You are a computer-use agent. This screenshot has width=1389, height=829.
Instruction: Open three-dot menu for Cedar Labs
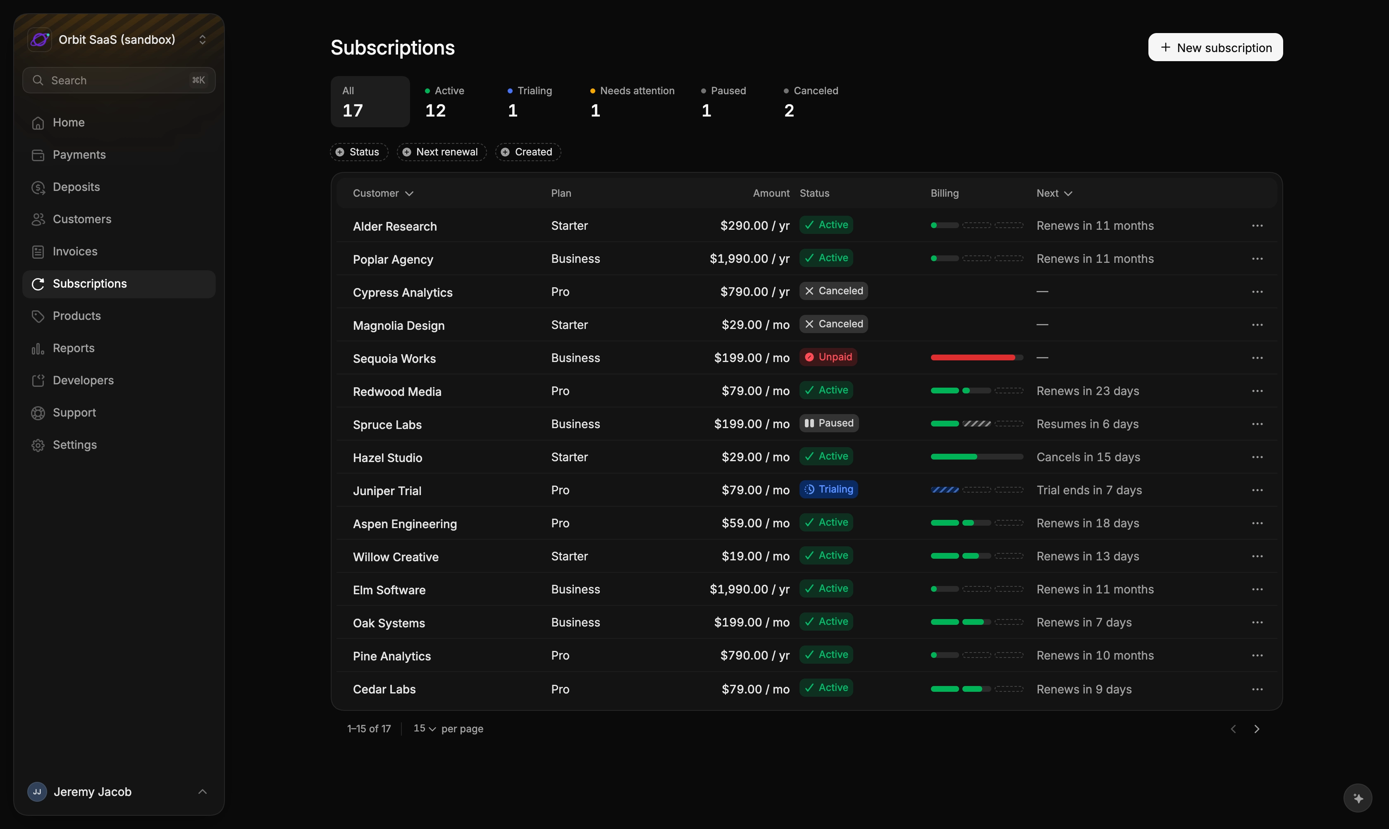(x=1257, y=689)
